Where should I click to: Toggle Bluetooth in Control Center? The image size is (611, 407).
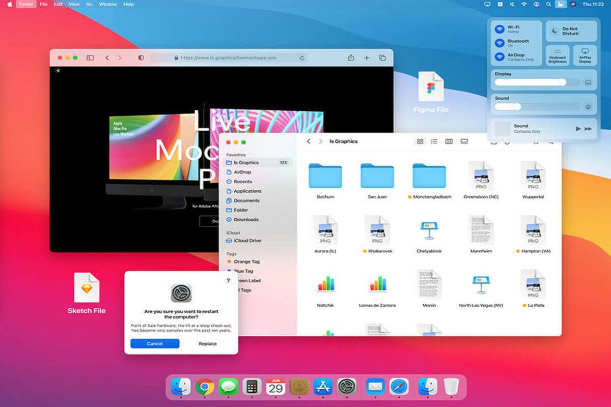coord(500,43)
